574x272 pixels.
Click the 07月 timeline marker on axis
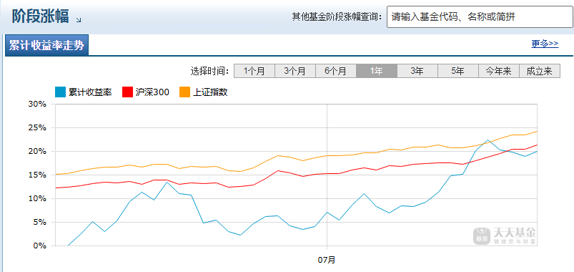pos(327,260)
